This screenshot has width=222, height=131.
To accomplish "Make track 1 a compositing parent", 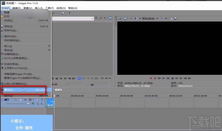I will pos(42,104).
